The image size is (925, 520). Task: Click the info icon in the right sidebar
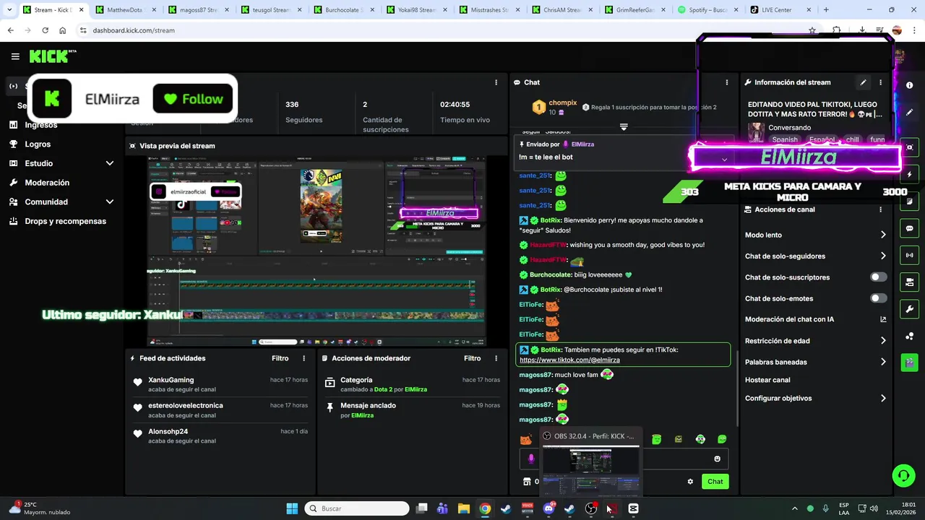[x=909, y=85]
